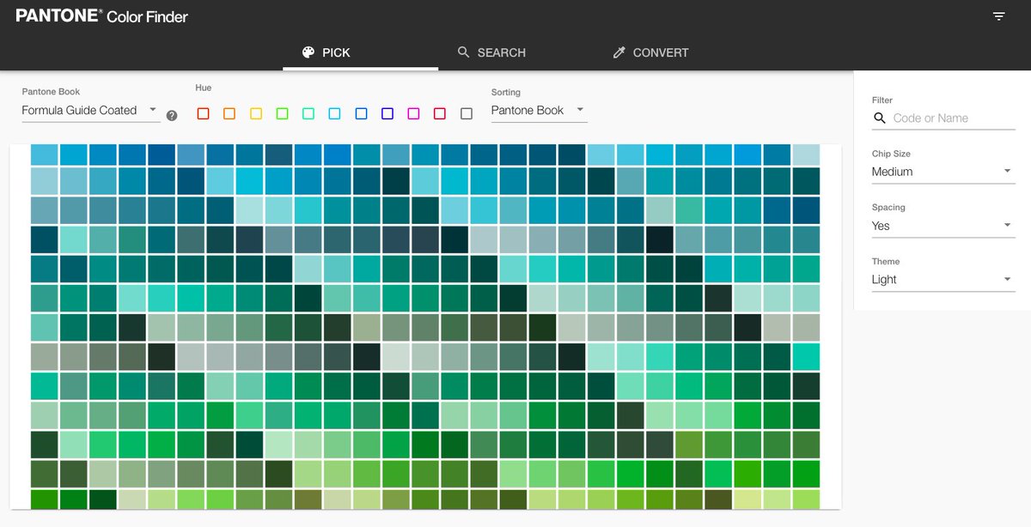The image size is (1031, 527).
Task: Click the help question mark icon
Action: tap(172, 115)
